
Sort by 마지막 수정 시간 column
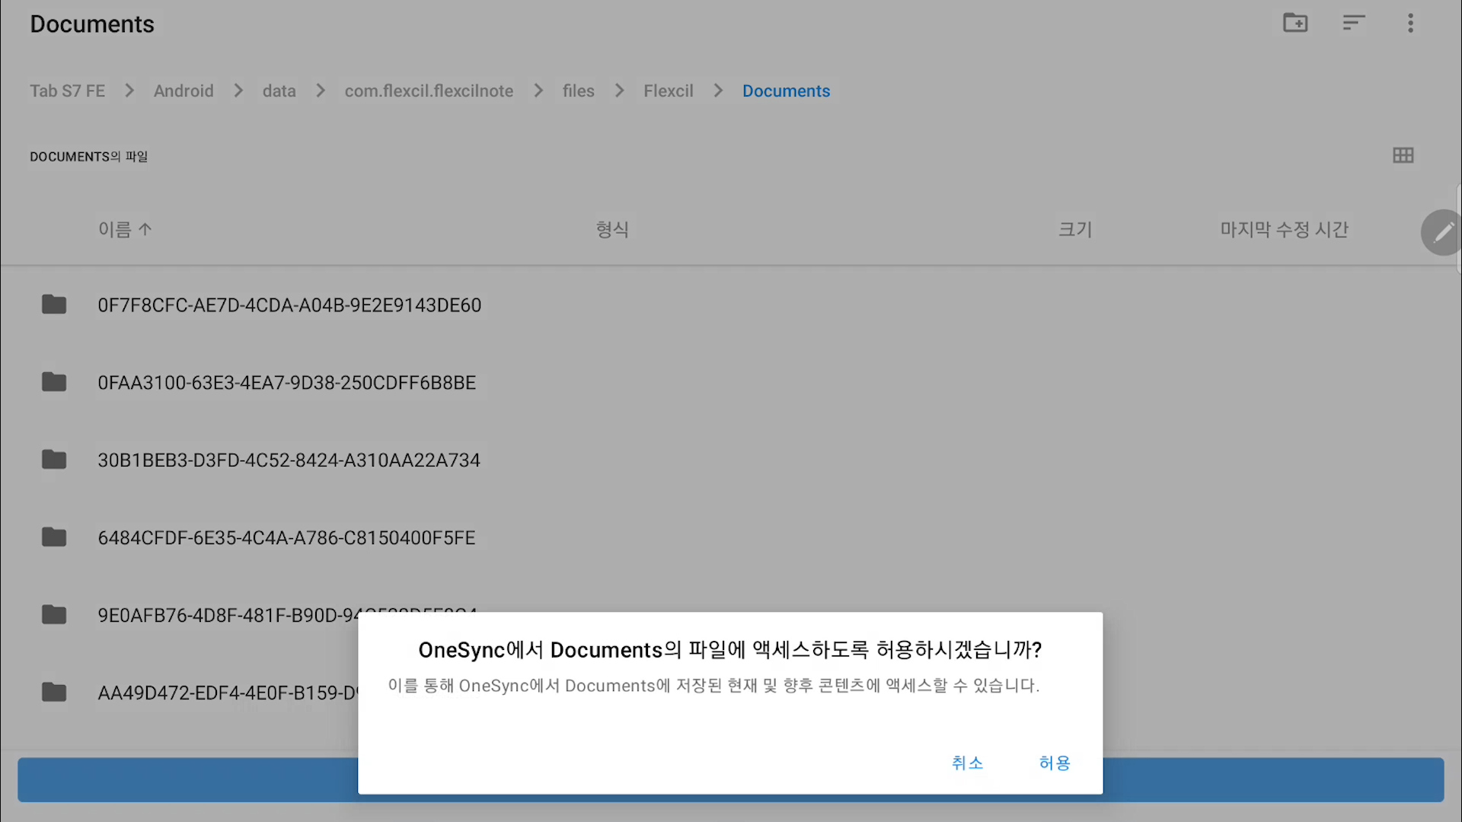[x=1284, y=230]
